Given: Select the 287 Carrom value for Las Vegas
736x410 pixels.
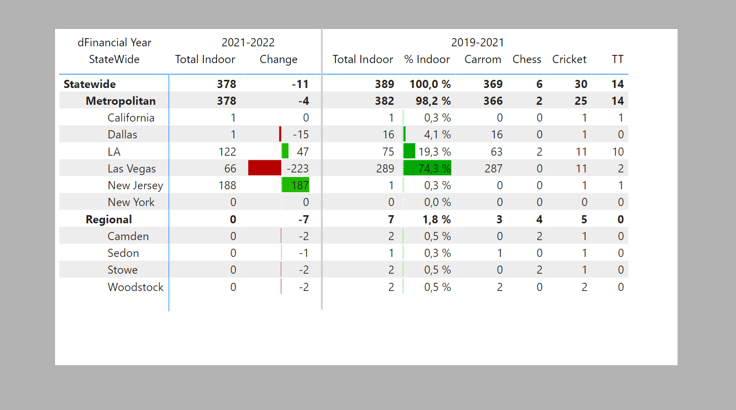Looking at the screenshot, I should click(x=493, y=168).
